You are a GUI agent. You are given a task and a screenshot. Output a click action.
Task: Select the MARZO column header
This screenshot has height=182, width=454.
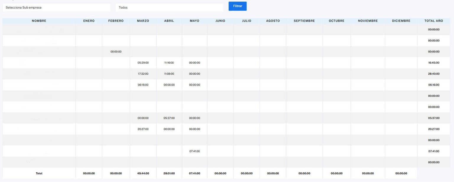tap(143, 21)
